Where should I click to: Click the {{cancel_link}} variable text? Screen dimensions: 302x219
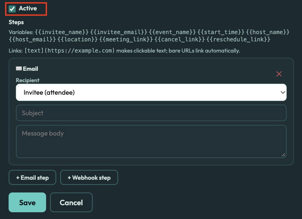coord(180,39)
